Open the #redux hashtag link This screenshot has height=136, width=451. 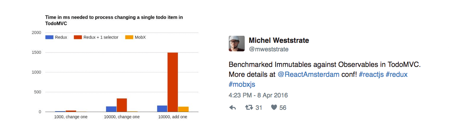(x=397, y=75)
